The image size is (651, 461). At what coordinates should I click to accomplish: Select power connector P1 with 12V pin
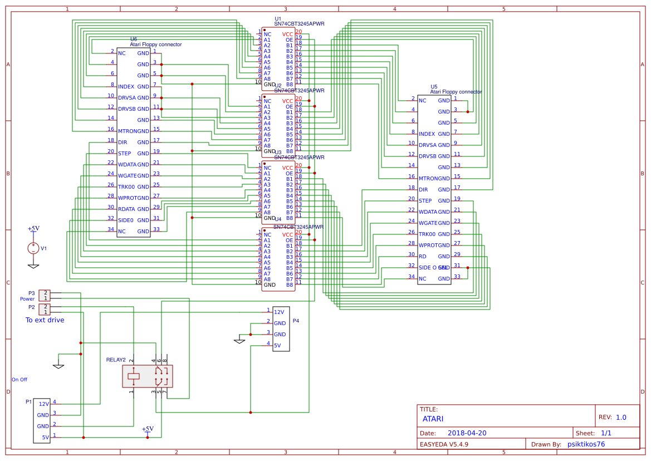coord(42,420)
